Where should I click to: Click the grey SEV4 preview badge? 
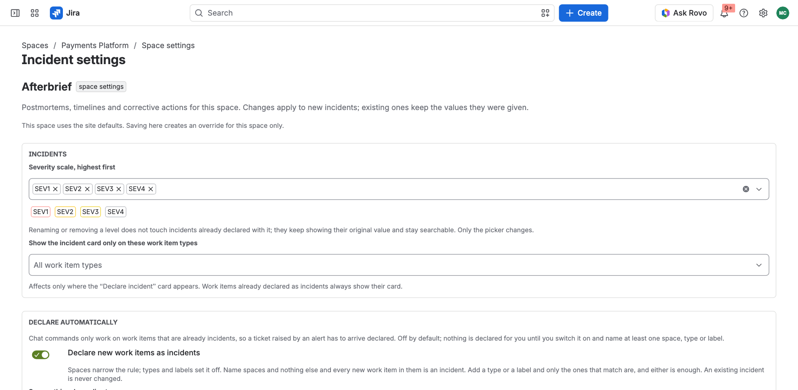click(116, 212)
